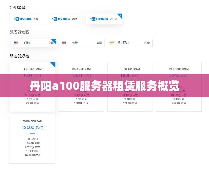Click the 170 GB storage line
Screen dimensions: 209x171
130,103
